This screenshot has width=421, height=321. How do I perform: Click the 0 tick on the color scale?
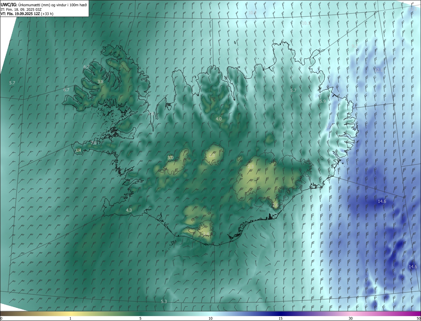point(1,318)
